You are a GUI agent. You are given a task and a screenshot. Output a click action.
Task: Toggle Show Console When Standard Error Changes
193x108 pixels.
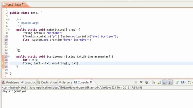pos(170,82)
